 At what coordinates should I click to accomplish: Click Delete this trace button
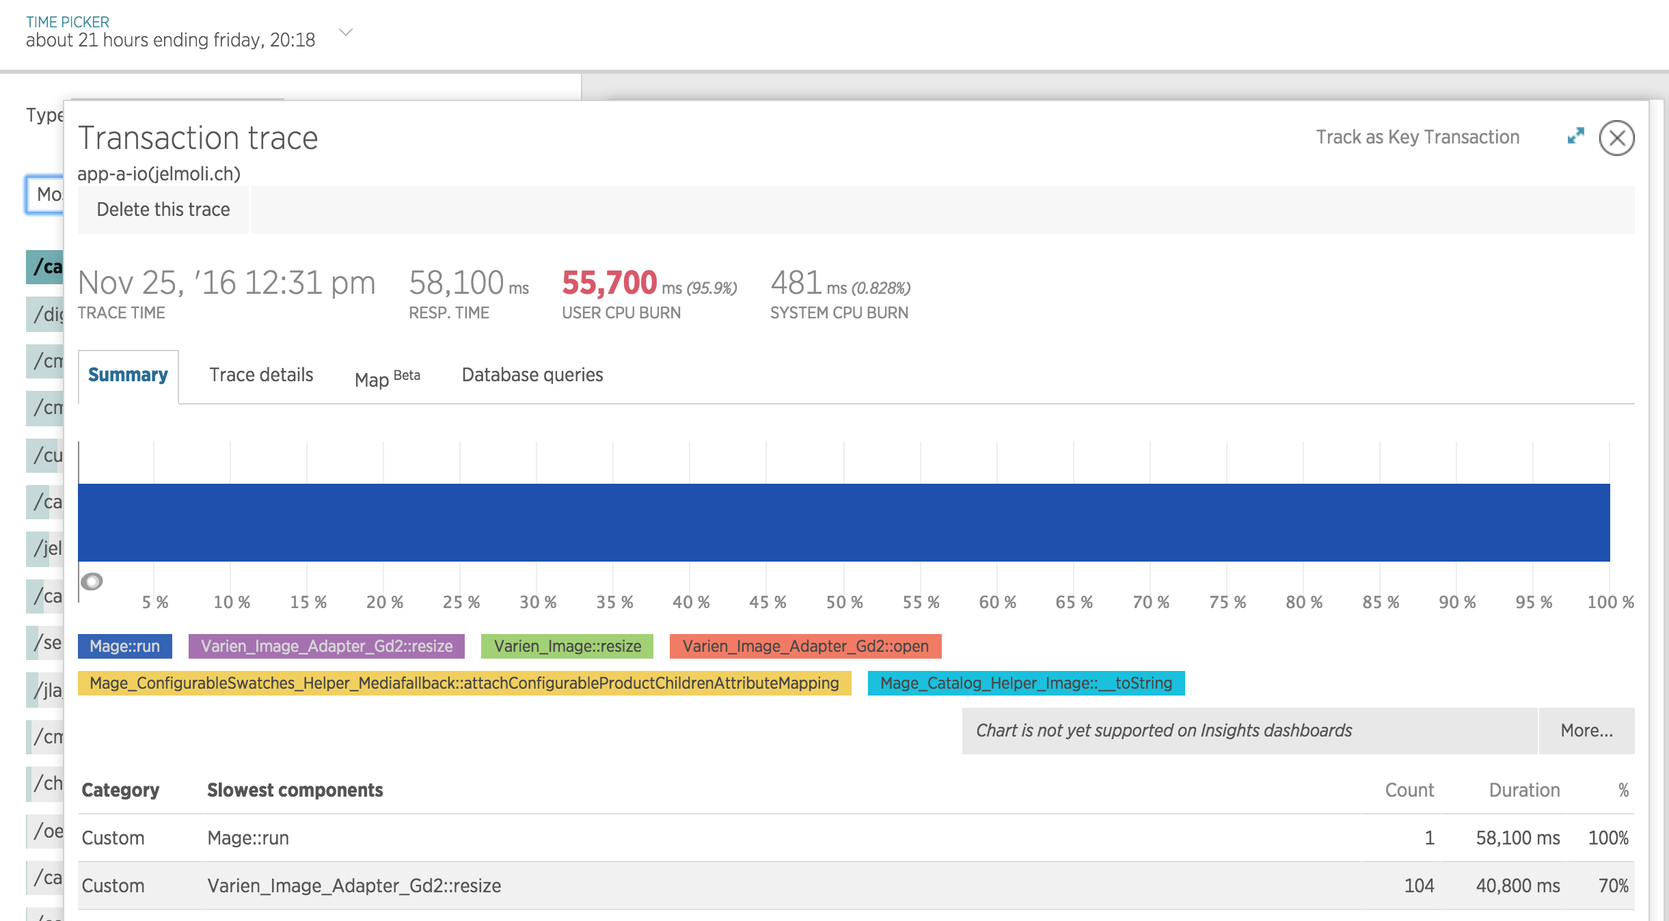pos(163,210)
